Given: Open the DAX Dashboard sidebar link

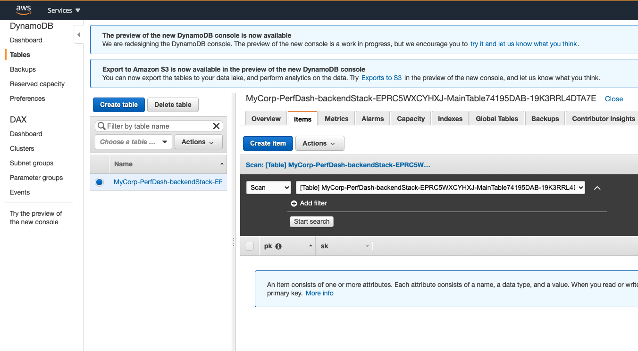Looking at the screenshot, I should [26, 134].
